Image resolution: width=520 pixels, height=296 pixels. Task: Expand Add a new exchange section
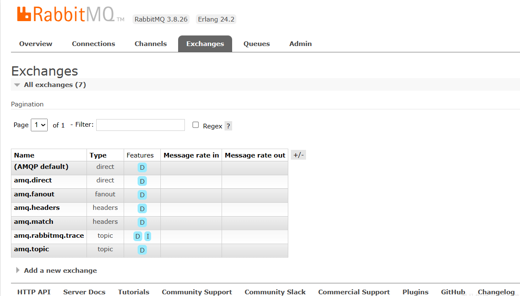pyautogui.click(x=60, y=271)
